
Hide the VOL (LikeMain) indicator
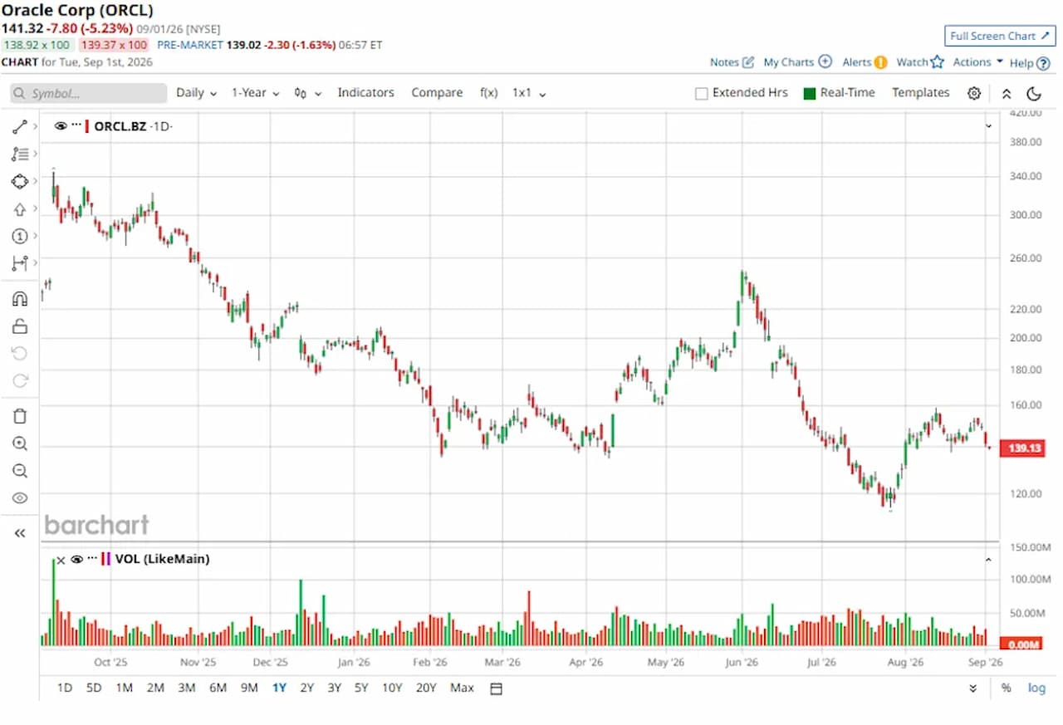pos(77,559)
